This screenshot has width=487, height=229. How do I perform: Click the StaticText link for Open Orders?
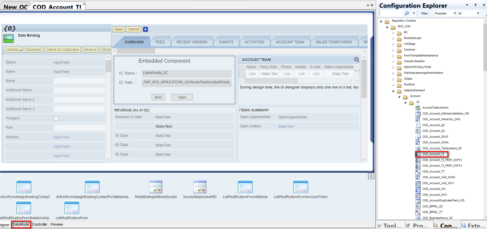286,126
